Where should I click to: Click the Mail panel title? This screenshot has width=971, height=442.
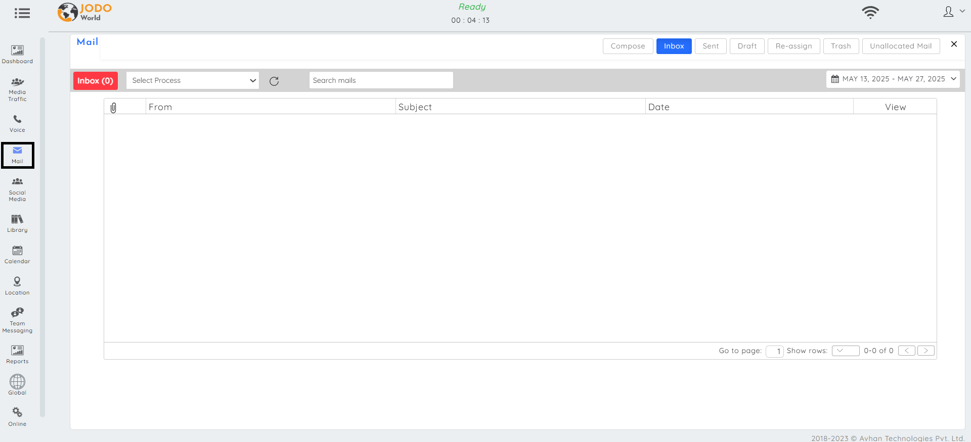pos(87,42)
